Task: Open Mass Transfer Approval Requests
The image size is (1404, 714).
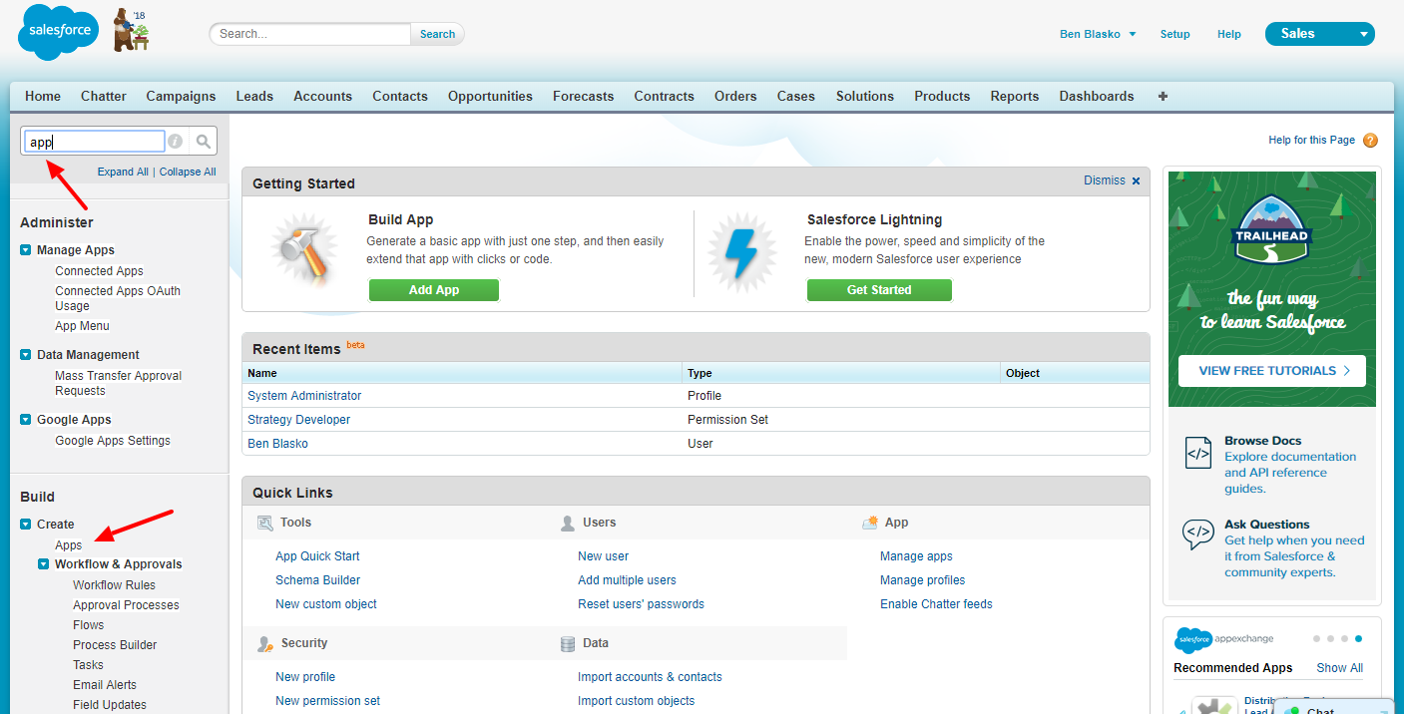Action: [118, 383]
